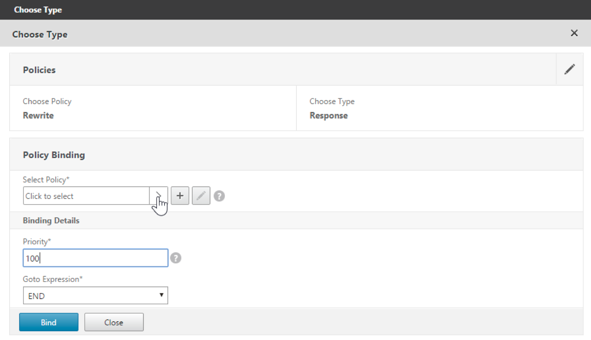Screen dimensions: 591x340
Task: Click the Binding Details subsection header
Action: (x=51, y=221)
